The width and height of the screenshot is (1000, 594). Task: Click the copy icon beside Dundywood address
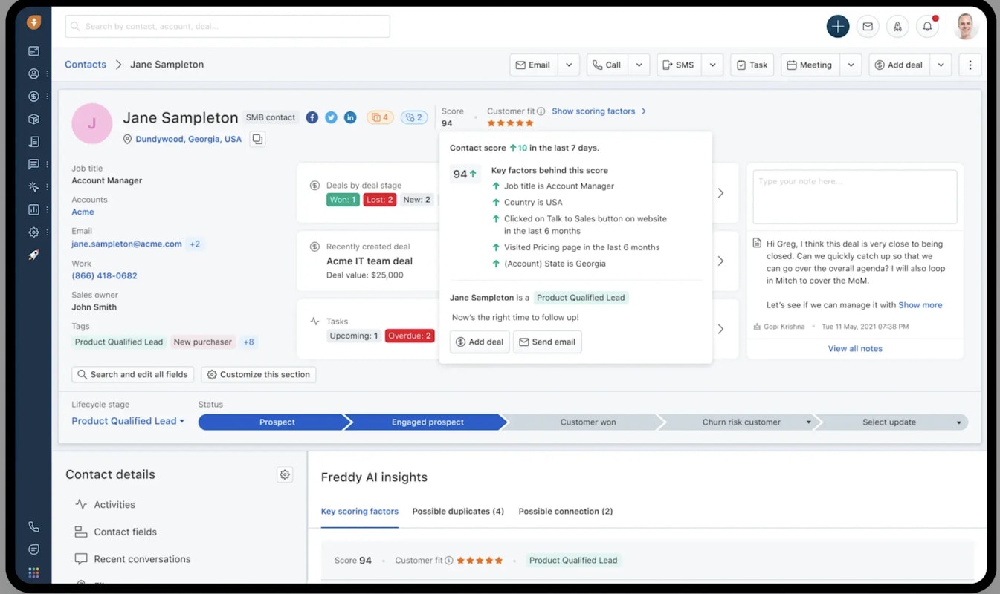257,139
